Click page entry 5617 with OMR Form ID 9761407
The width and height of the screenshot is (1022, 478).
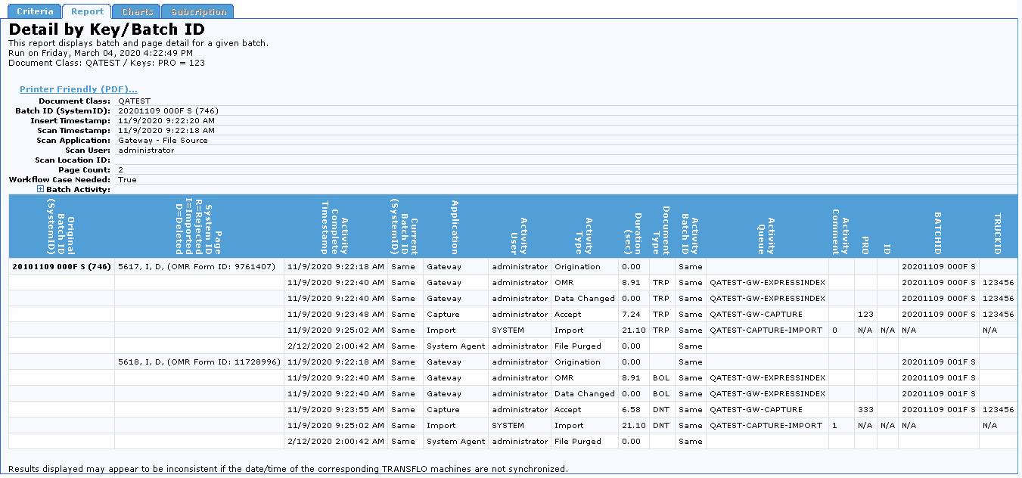(x=198, y=266)
